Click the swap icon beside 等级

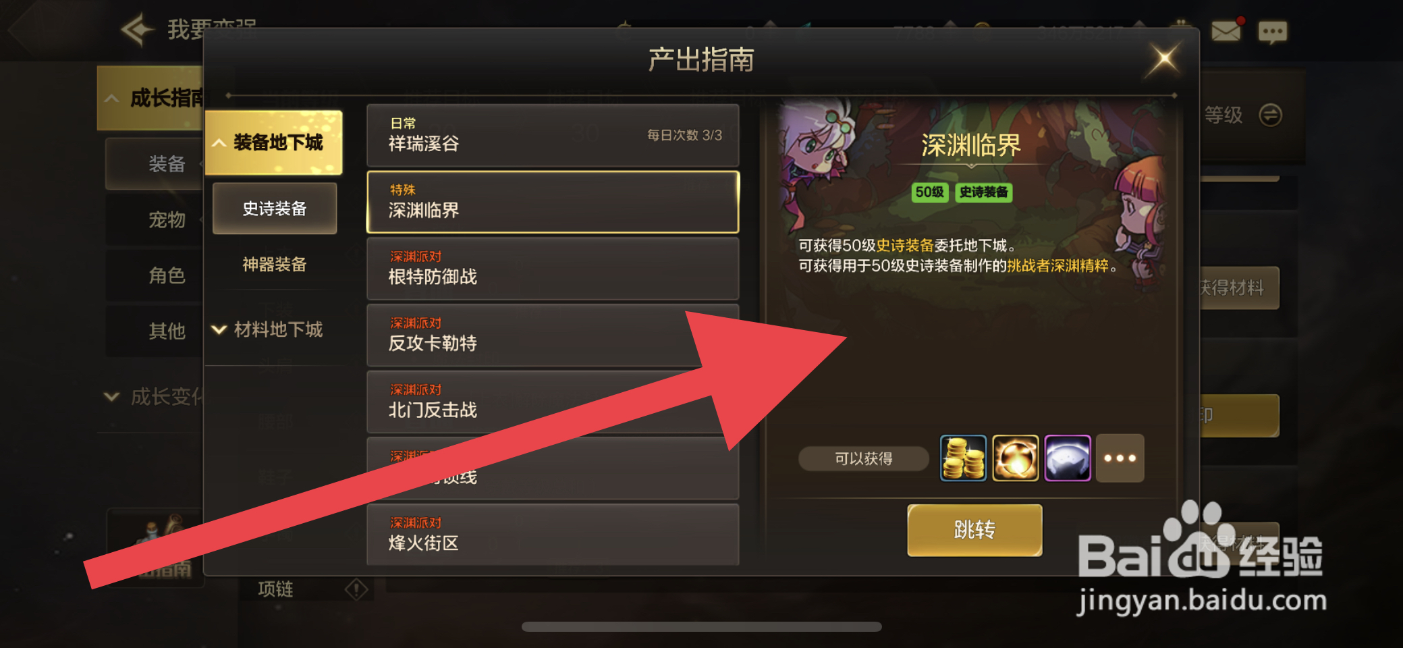[1270, 115]
